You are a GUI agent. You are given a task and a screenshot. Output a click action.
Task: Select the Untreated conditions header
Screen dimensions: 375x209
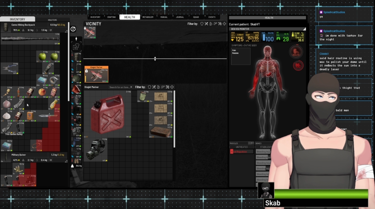coord(242,147)
